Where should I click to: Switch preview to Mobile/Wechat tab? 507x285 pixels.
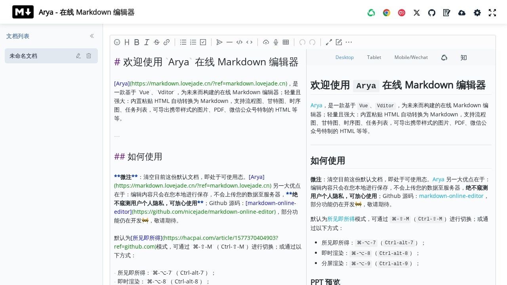coord(411,57)
